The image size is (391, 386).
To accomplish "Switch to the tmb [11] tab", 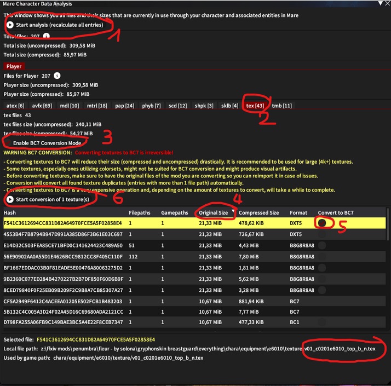I will coord(282,106).
